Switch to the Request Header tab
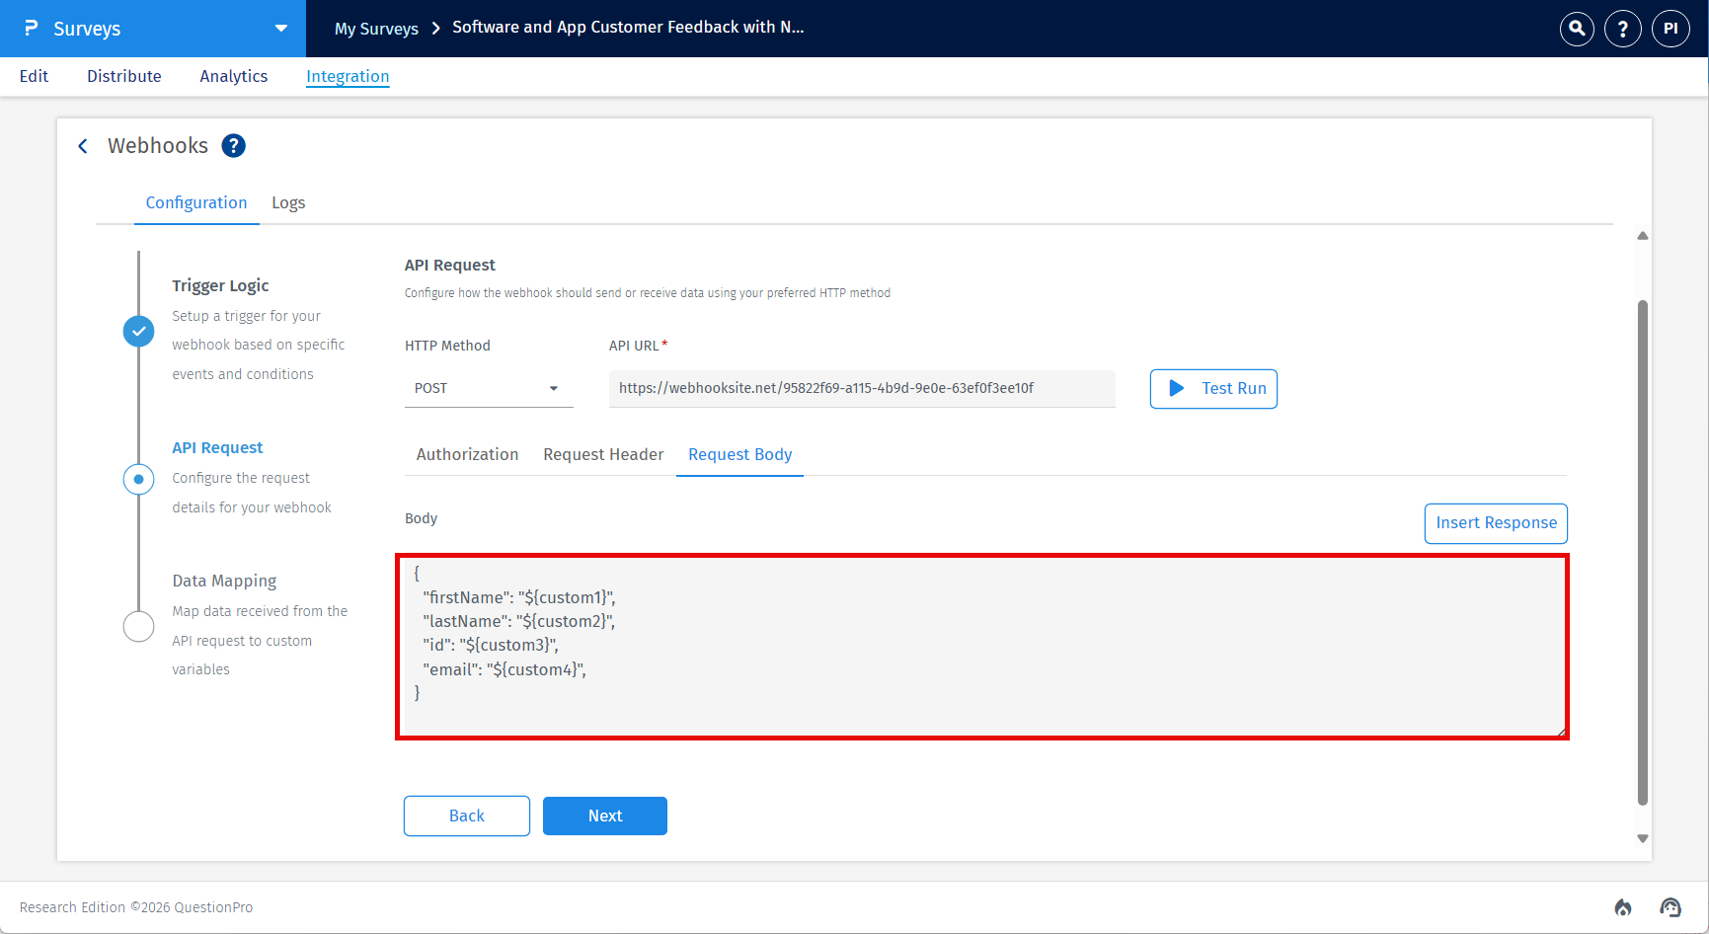 point(603,454)
